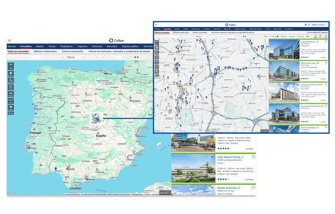Open the hamburger menu in the left window

[10, 41]
